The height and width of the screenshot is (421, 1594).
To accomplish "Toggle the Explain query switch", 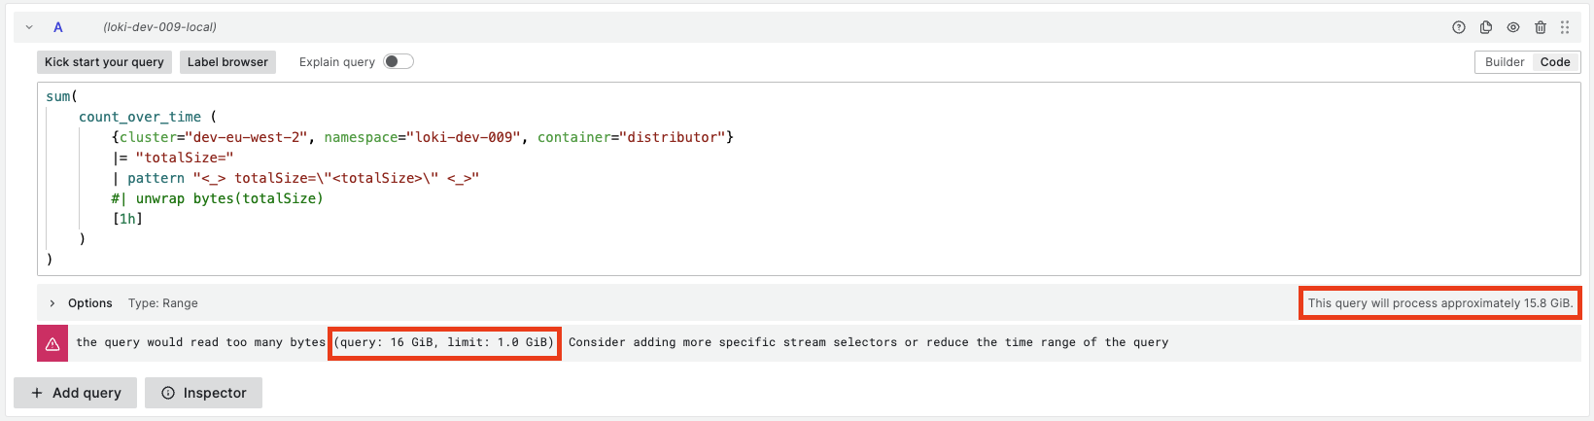I will [398, 61].
